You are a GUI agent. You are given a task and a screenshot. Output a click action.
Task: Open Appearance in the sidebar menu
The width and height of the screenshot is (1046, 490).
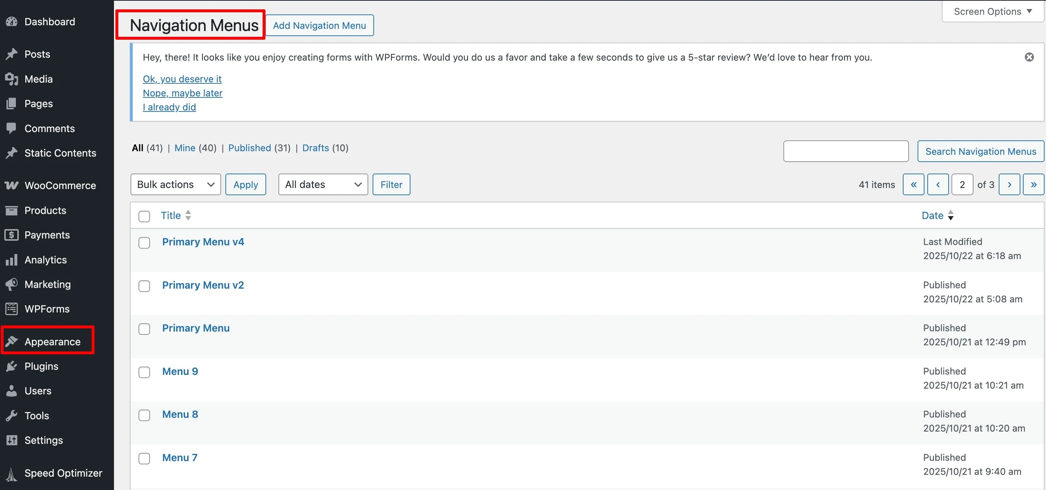click(52, 341)
